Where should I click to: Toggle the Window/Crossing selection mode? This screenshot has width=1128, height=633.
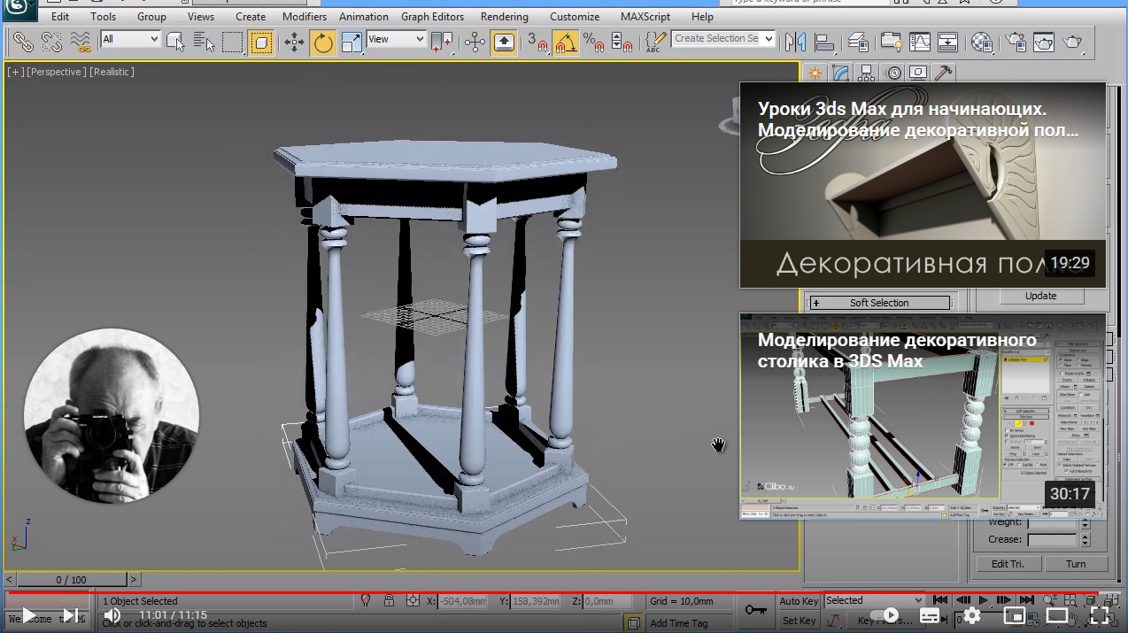[x=260, y=42]
